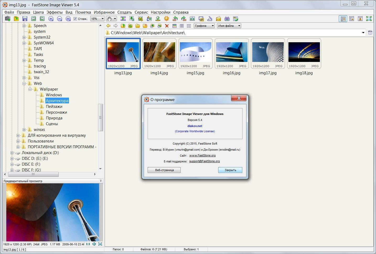Select the Природа folder in tree
Viewport: 376px width, 254px height.
pos(54,118)
